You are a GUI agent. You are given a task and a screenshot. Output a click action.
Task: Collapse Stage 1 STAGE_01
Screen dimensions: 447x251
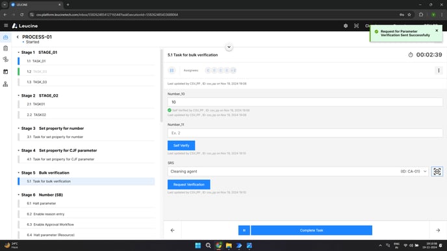tap(19, 53)
